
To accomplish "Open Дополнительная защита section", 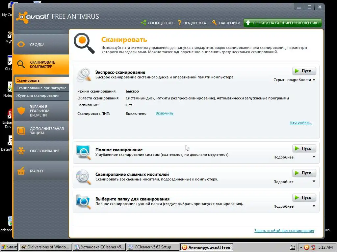I will [41, 131].
